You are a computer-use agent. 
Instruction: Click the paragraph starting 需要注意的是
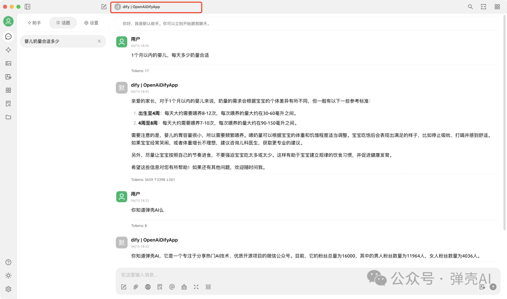[x=312, y=139]
